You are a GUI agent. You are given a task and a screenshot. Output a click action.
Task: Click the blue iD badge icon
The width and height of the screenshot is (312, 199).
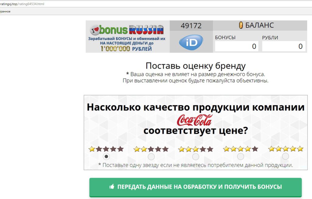tap(191, 42)
